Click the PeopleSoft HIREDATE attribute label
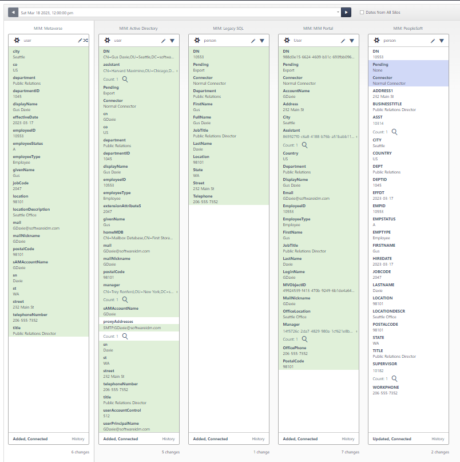The height and width of the screenshot is (462, 460). click(382, 258)
